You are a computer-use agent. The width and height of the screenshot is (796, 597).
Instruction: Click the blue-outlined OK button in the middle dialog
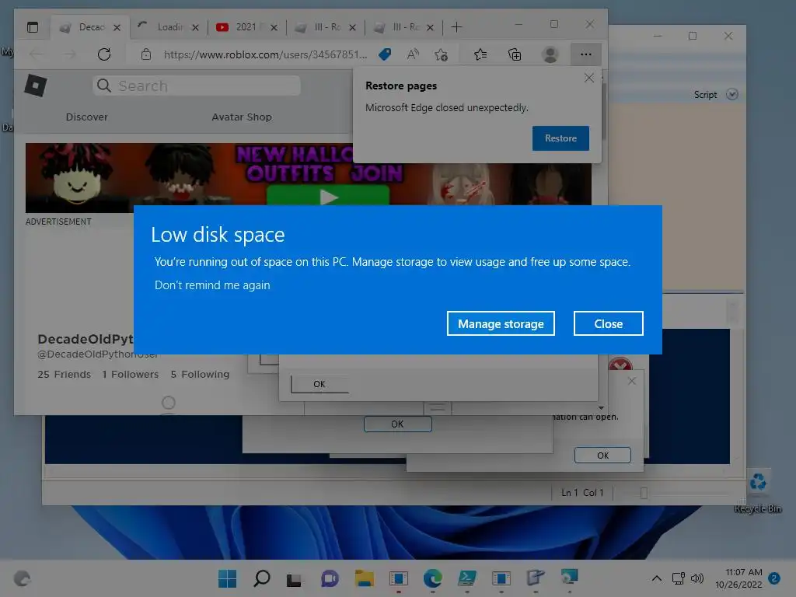point(397,424)
